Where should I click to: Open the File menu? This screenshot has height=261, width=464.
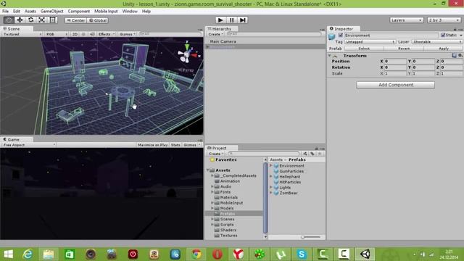tap(5, 12)
